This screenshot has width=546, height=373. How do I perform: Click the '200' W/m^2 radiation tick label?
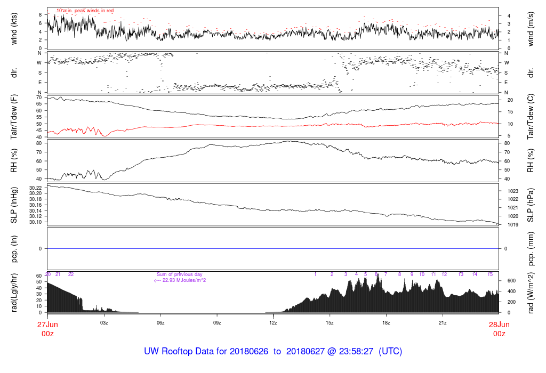tap(511, 302)
